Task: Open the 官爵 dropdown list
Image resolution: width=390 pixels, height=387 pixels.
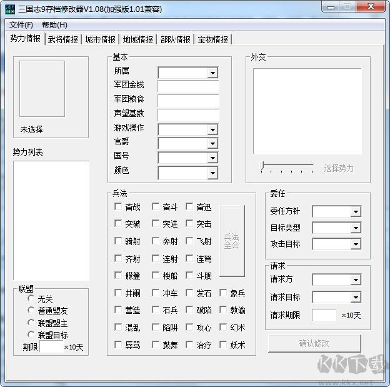Action: click(212, 143)
